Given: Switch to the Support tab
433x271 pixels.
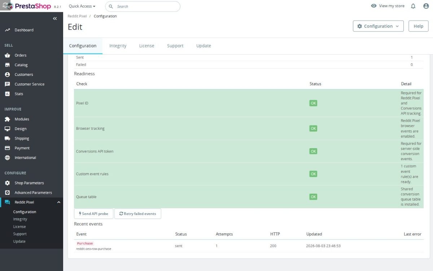Looking at the screenshot, I should (175, 46).
